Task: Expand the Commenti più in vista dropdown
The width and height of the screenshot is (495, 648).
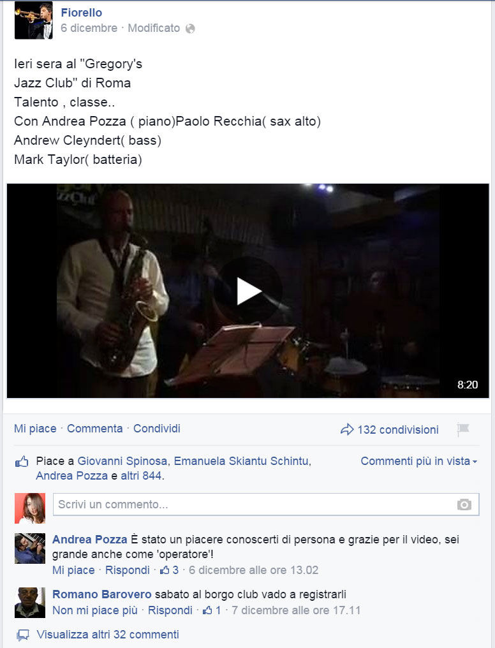Action: [419, 461]
